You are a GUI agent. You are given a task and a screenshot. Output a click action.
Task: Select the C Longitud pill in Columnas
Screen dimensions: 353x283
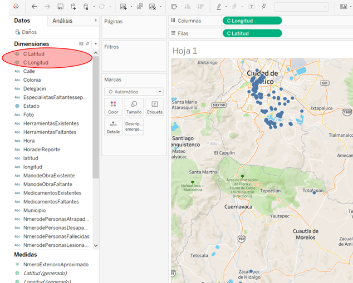[x=252, y=21]
